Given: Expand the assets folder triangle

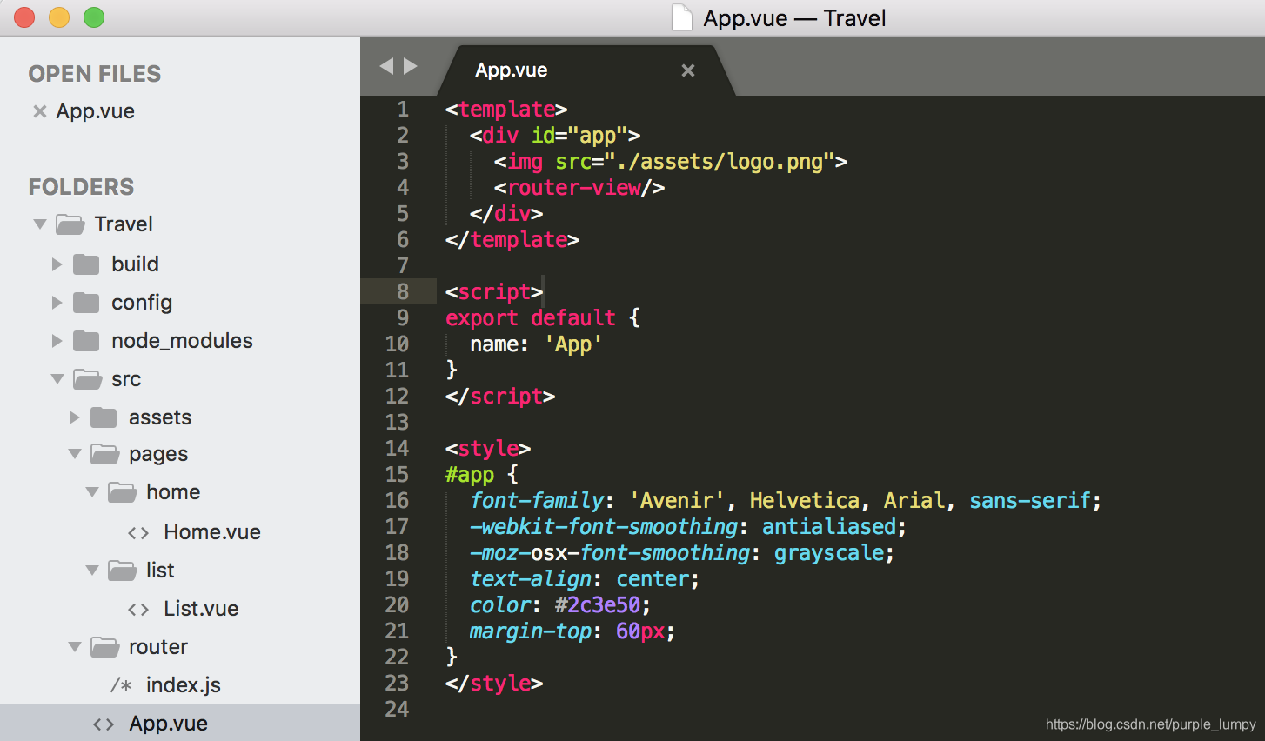Looking at the screenshot, I should [75, 417].
